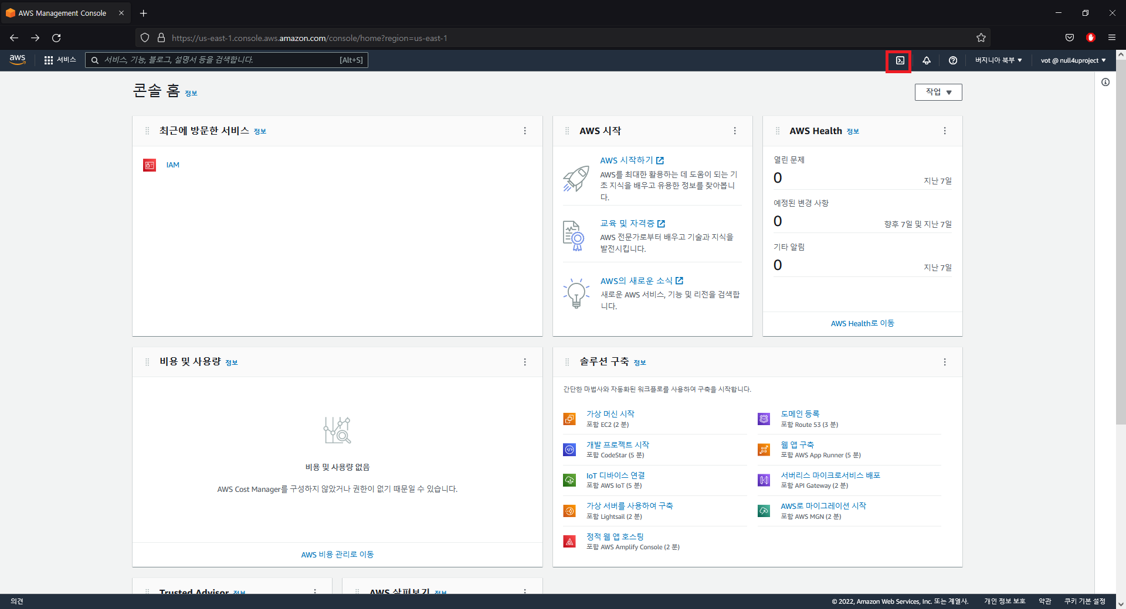The width and height of the screenshot is (1126, 609).
Task: Open the vot @ null4uproject account dropdown
Action: [x=1073, y=60]
